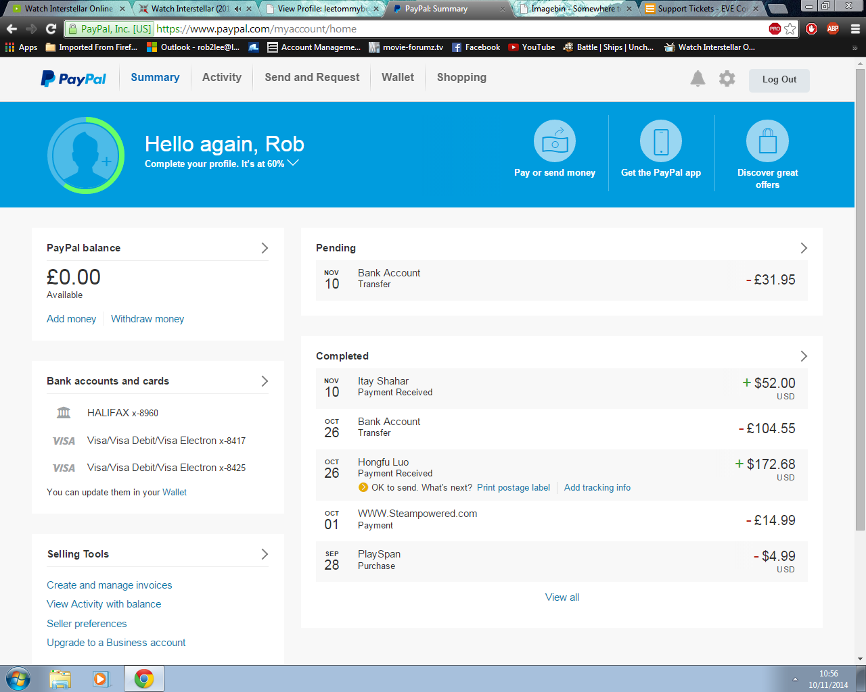Open the Itay Shahar payment received row

(562, 388)
